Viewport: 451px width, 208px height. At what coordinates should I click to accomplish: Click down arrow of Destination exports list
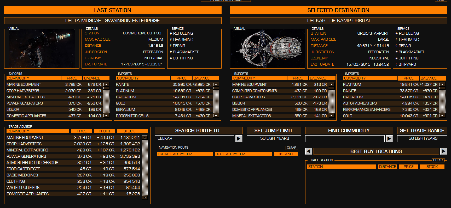click(332, 115)
